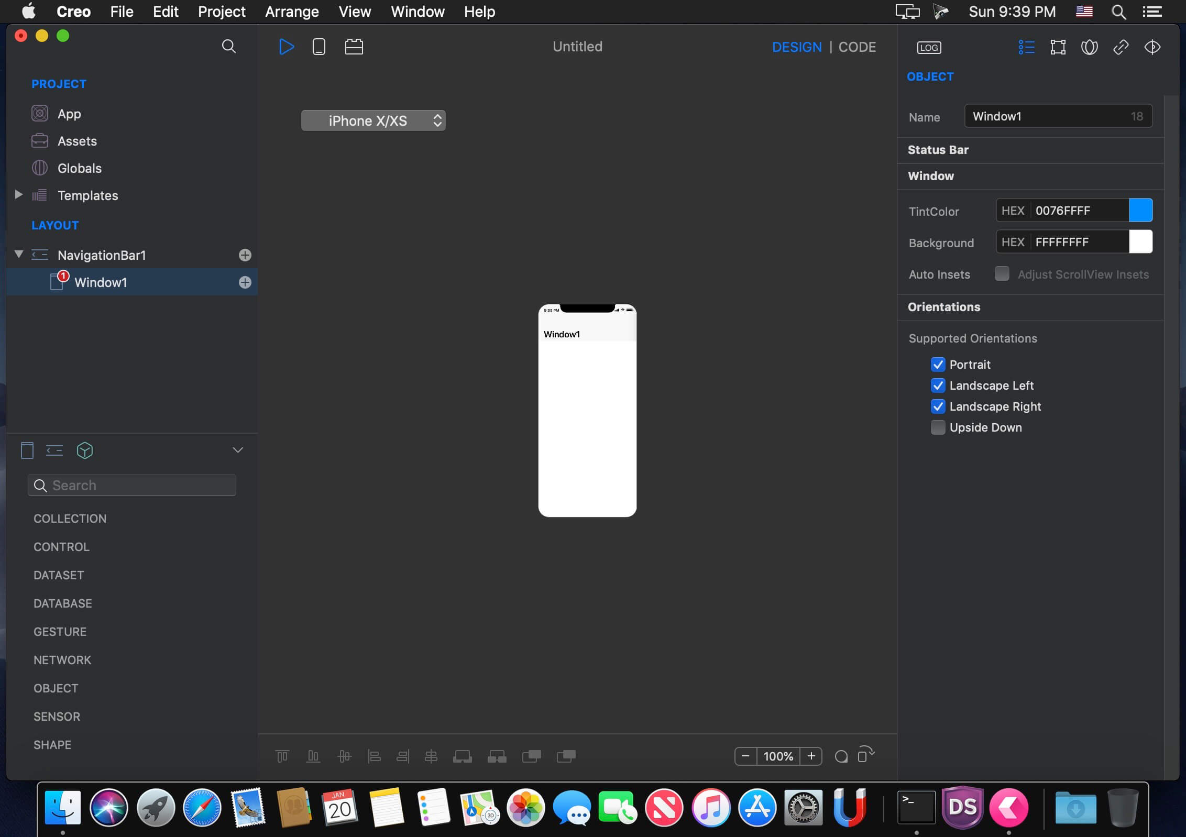Collapse the Window properties section
Viewport: 1186px width, 837px height.
click(x=930, y=176)
